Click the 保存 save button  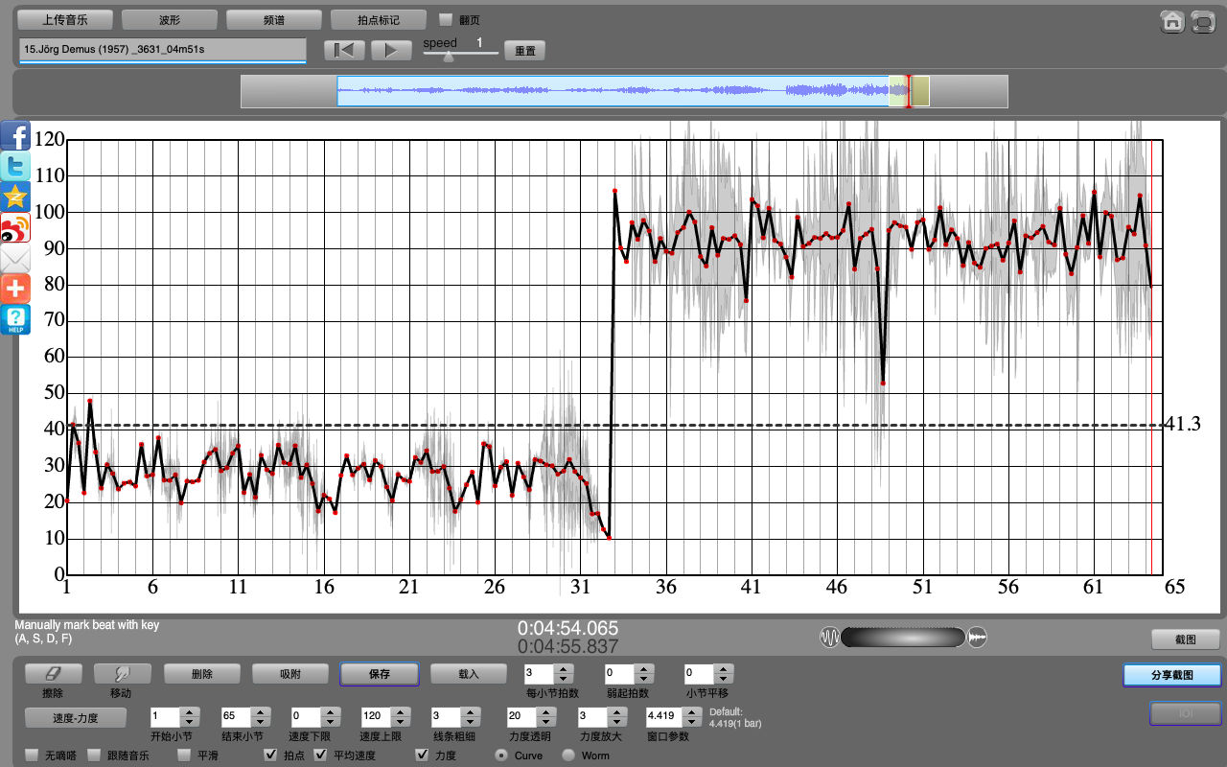coord(379,674)
